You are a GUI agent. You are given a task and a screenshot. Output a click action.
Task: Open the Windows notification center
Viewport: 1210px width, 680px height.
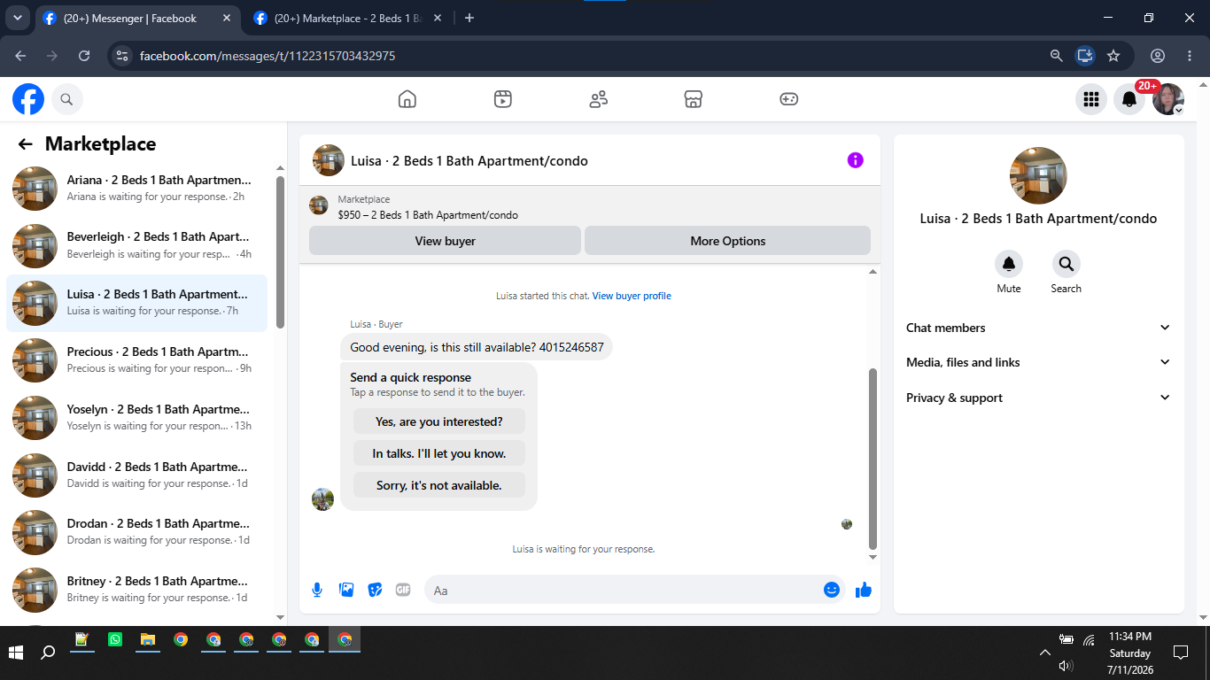[1180, 653]
